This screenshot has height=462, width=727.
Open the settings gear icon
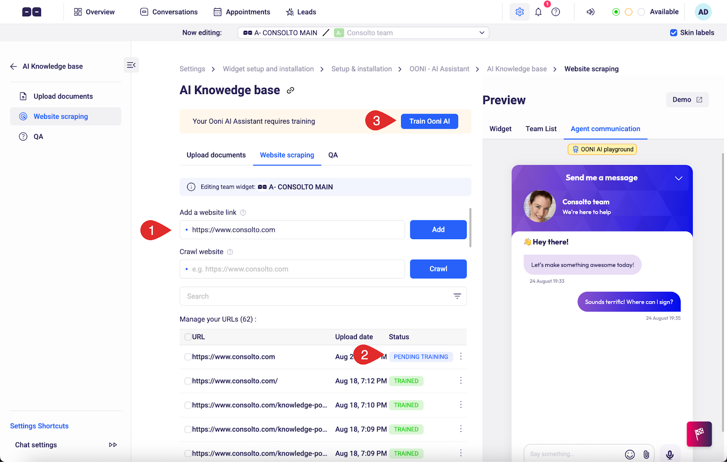point(520,12)
